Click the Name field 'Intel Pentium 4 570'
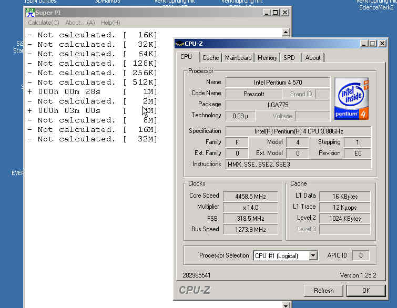This screenshot has height=308, width=397. pos(278,83)
